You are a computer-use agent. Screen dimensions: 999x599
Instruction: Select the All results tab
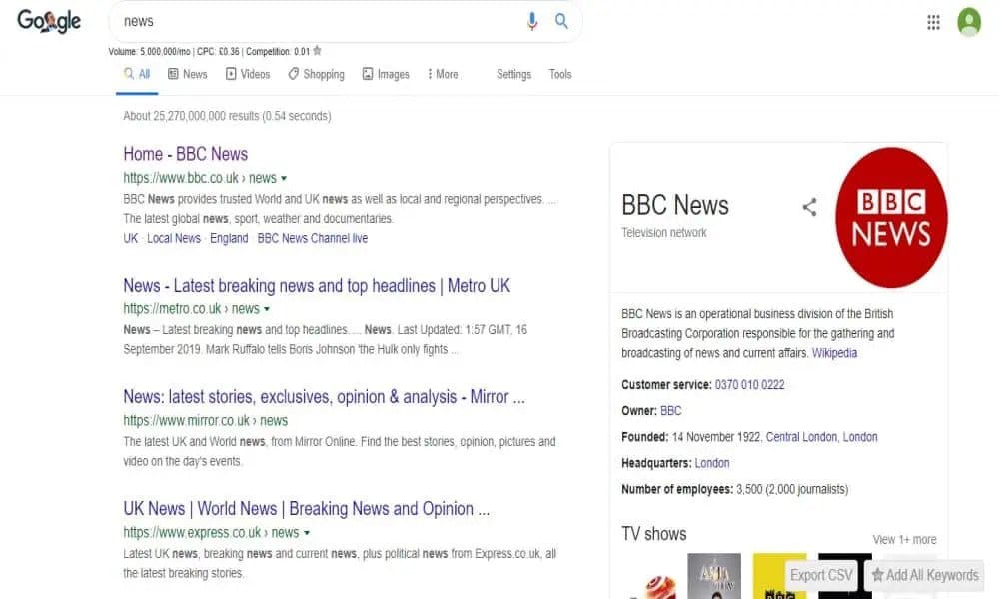tap(137, 74)
